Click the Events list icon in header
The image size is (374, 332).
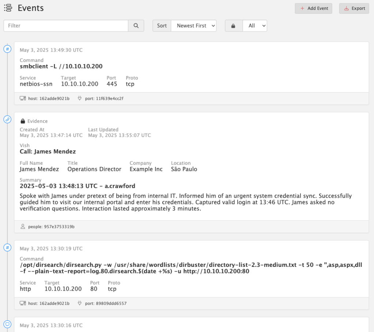coord(8,8)
